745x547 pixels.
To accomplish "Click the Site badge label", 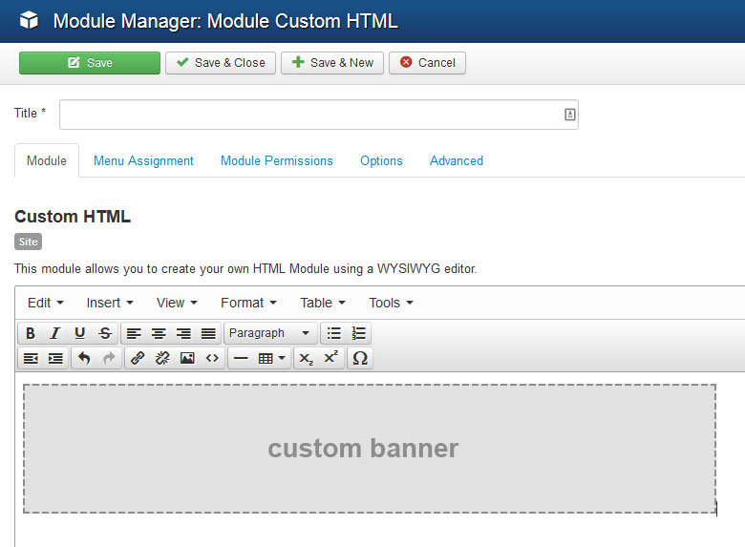I will tap(28, 242).
